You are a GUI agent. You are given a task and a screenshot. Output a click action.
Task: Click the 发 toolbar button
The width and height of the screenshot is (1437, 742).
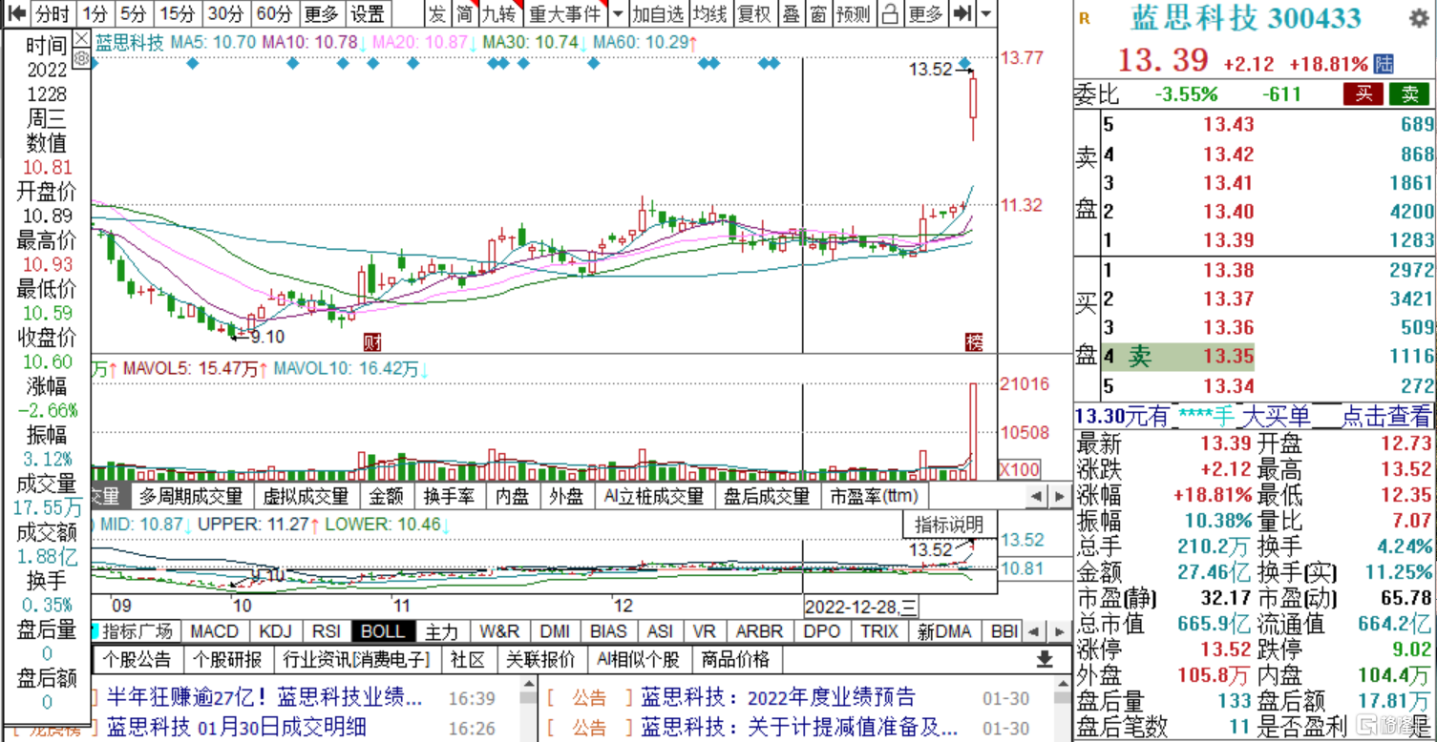[436, 13]
